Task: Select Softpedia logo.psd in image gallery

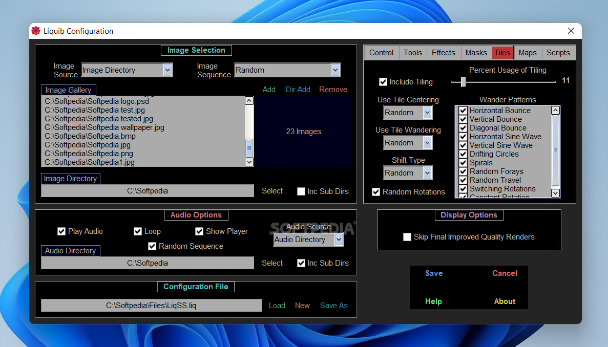Action: point(96,101)
